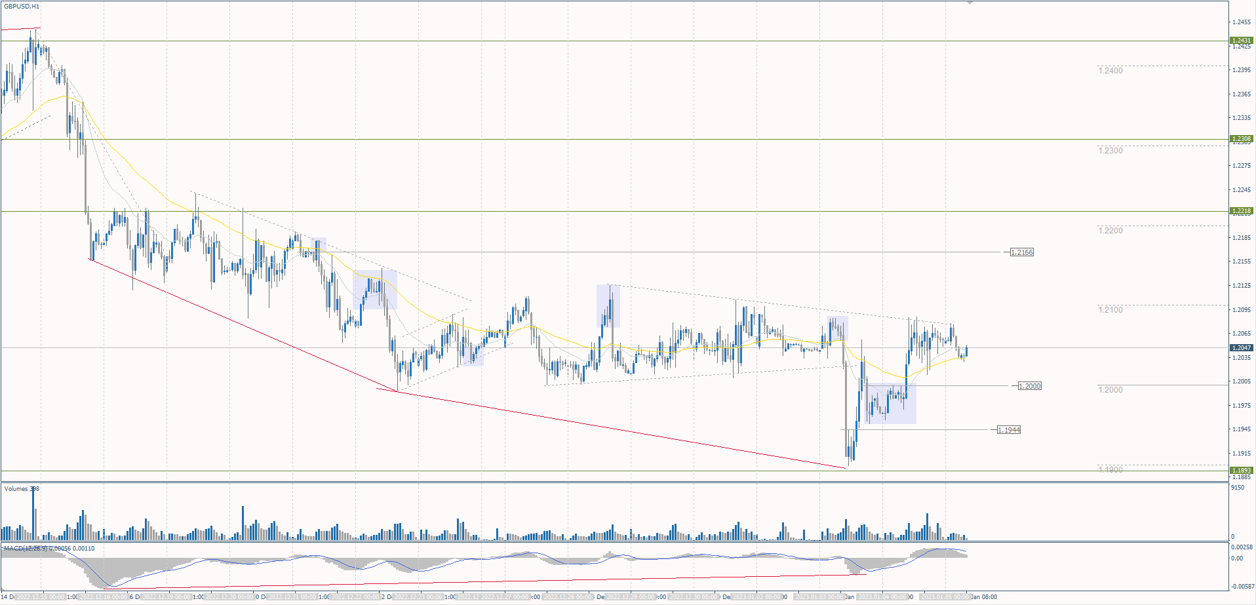
Task: Click the 1.1945 price axis value
Action: [1242, 429]
